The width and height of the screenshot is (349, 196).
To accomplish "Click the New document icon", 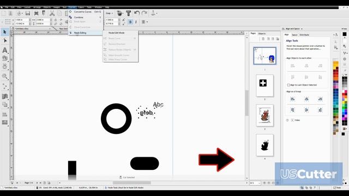I will (4, 13).
